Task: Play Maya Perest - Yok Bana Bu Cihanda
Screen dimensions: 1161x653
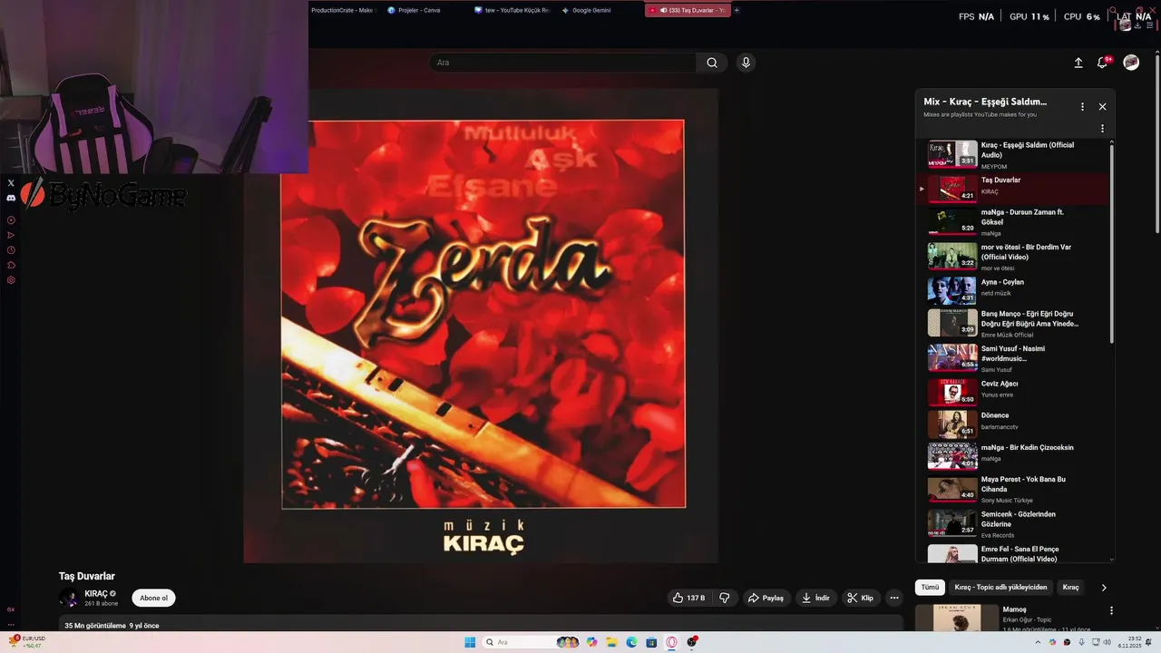Action: point(1010,489)
